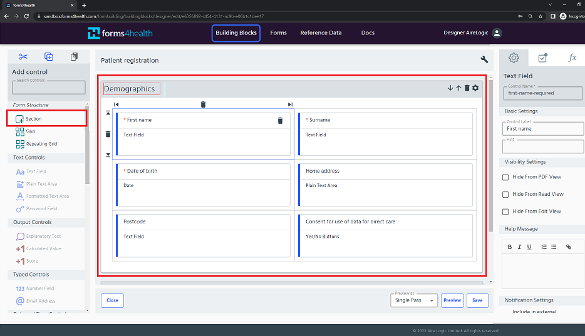Bookmark page with star icon

coord(541,16)
